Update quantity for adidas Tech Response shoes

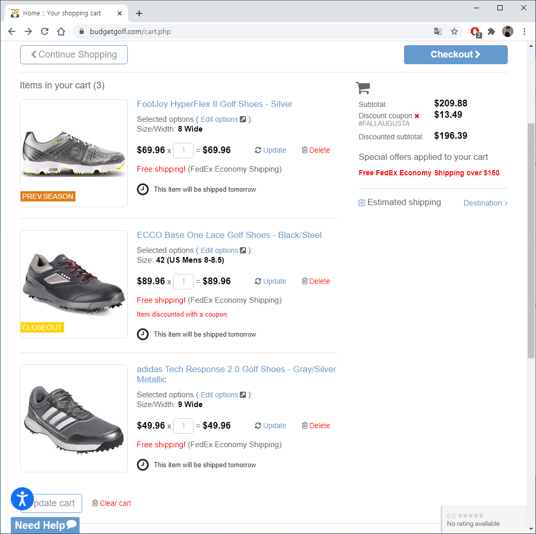coord(271,426)
